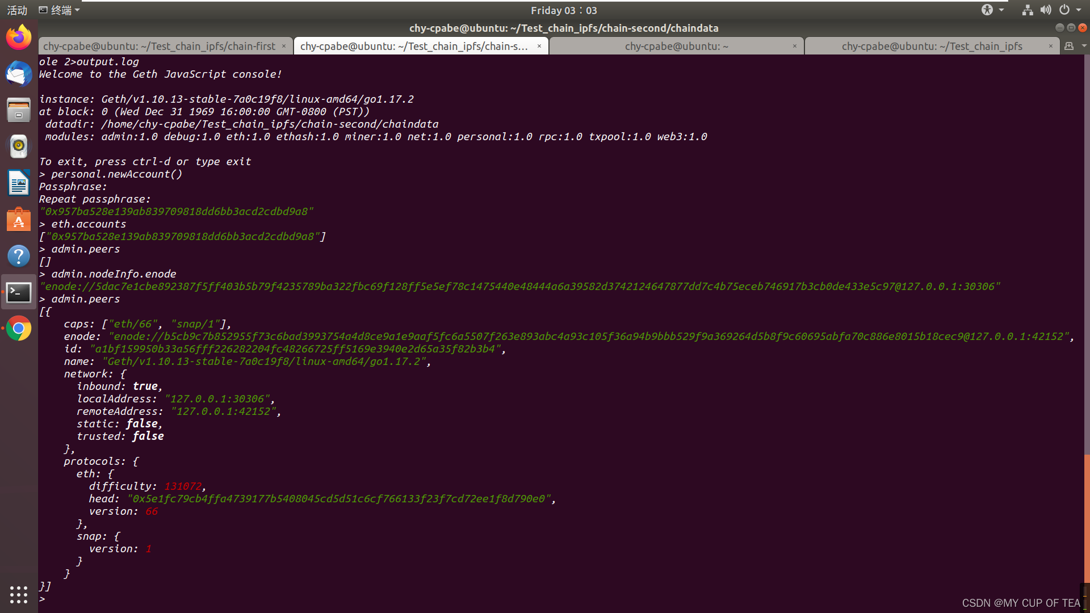1090x613 pixels.
Task: Switch to the chain-first terminal tab
Action: point(160,46)
